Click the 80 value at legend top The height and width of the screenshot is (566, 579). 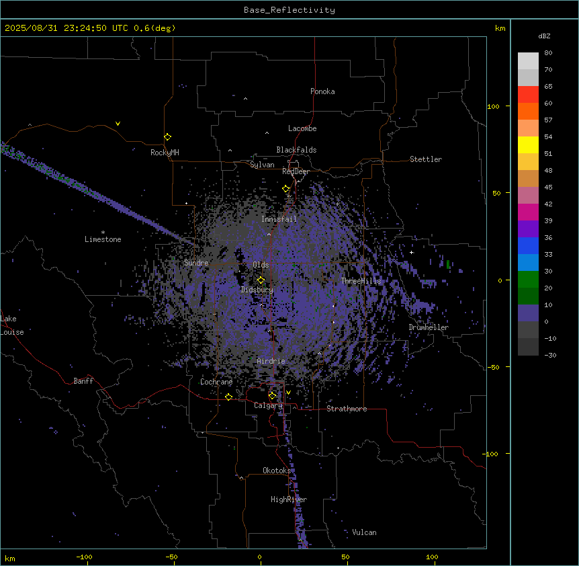(x=548, y=53)
